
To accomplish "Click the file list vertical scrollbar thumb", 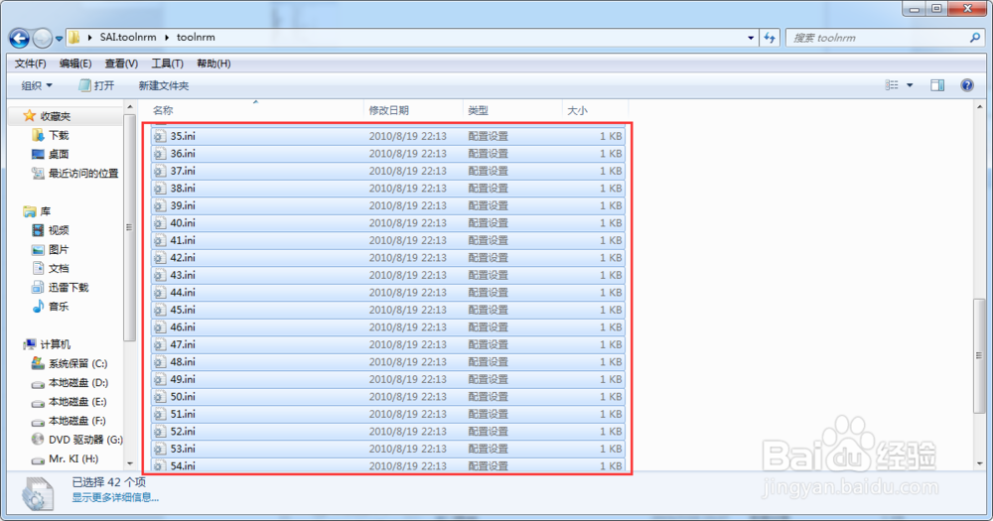I will pos(979,356).
